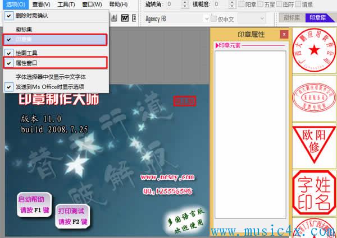This screenshot has height=238, width=337.
Task: Select the triangular 欧阳修 stamp thumbnail
Action: click(314, 146)
